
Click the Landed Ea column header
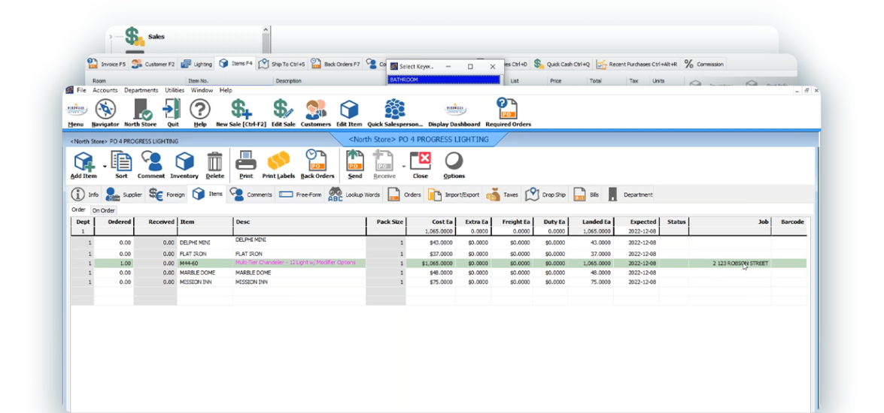click(591, 222)
